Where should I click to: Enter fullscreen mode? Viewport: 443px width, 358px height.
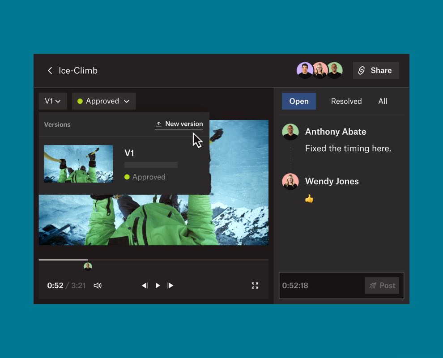coord(255,286)
